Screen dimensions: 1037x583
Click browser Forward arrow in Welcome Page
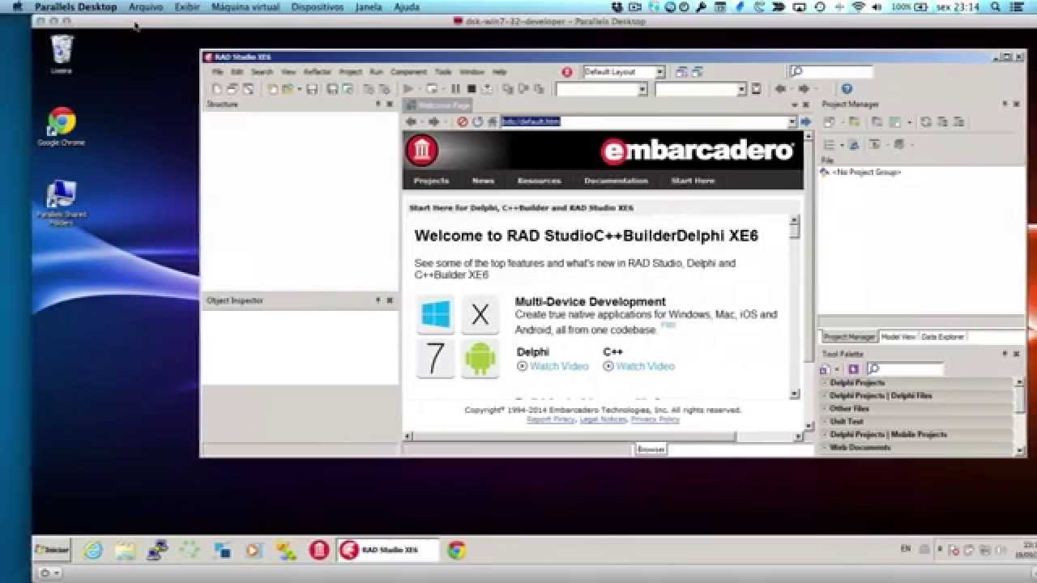pyautogui.click(x=434, y=121)
